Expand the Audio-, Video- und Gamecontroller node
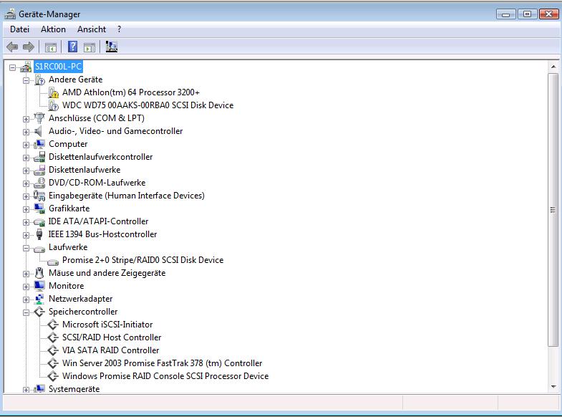This screenshot has width=562, height=417. point(26,132)
